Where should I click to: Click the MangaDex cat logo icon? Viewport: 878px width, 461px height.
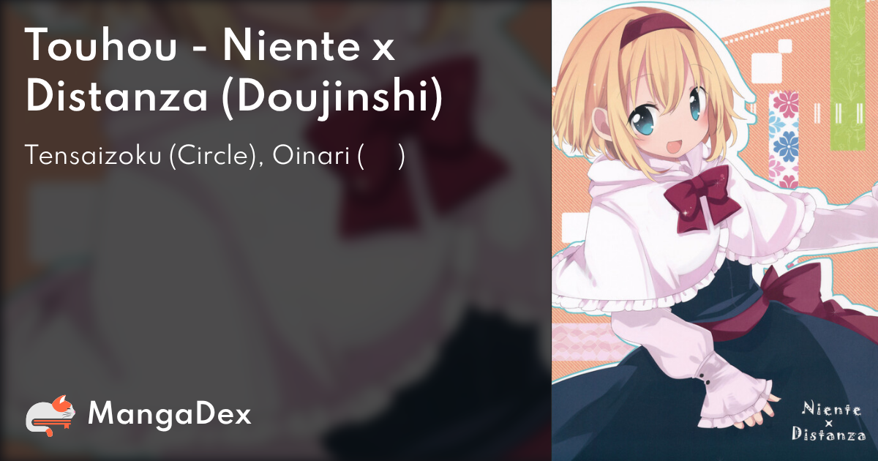(51, 414)
